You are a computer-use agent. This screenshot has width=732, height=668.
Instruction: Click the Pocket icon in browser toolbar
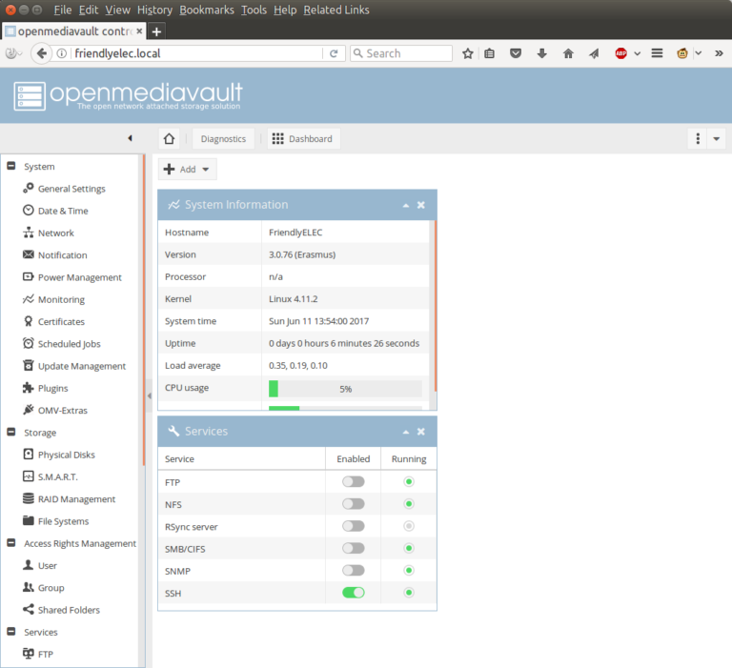[x=516, y=53]
